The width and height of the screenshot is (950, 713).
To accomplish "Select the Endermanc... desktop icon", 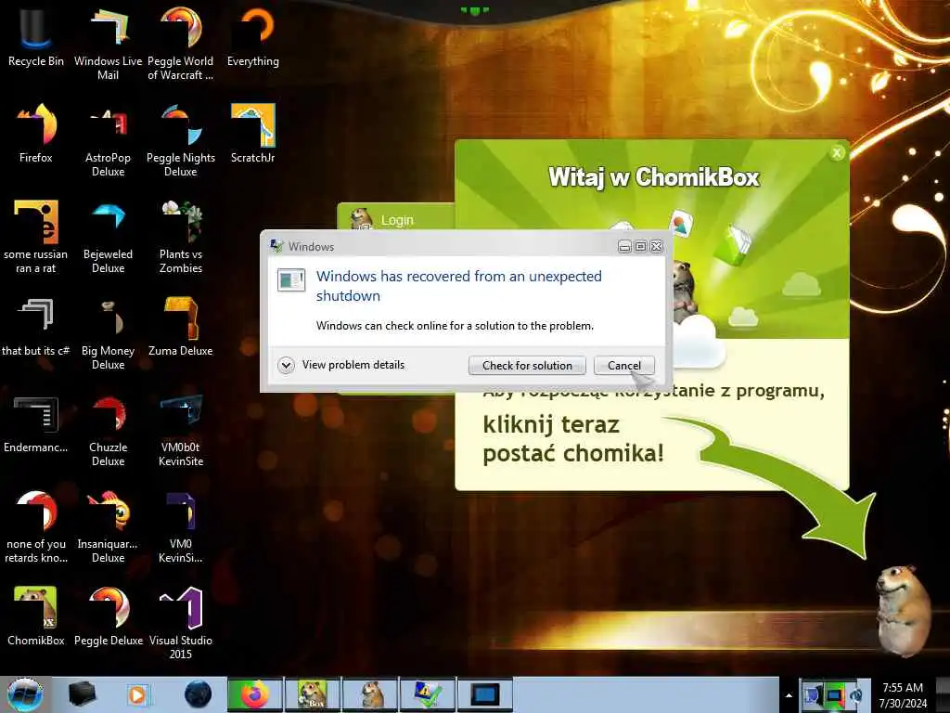I will pos(36,423).
